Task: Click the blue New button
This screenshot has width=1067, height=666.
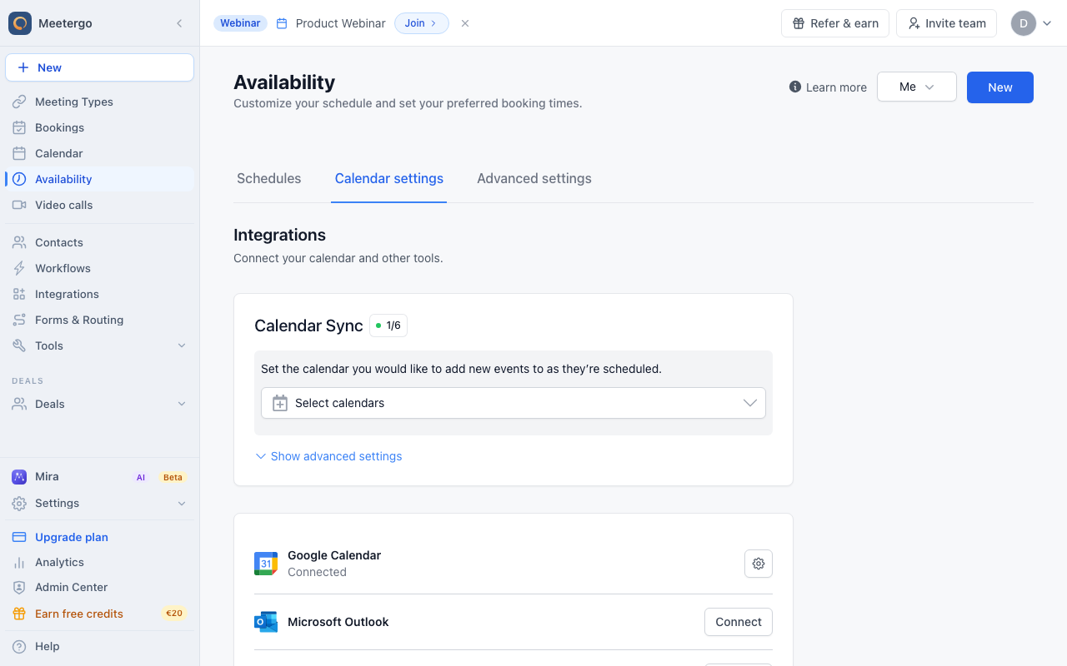Action: (1000, 87)
